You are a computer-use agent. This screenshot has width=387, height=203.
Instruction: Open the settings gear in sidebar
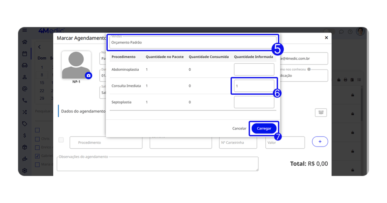tap(25, 171)
